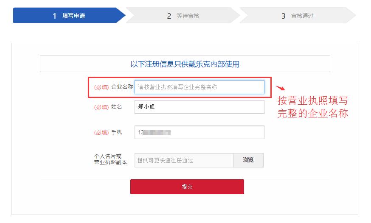Viewport: 371px width, 223px height.
Task: Click the 企业名称 label text
Action: 122,87
